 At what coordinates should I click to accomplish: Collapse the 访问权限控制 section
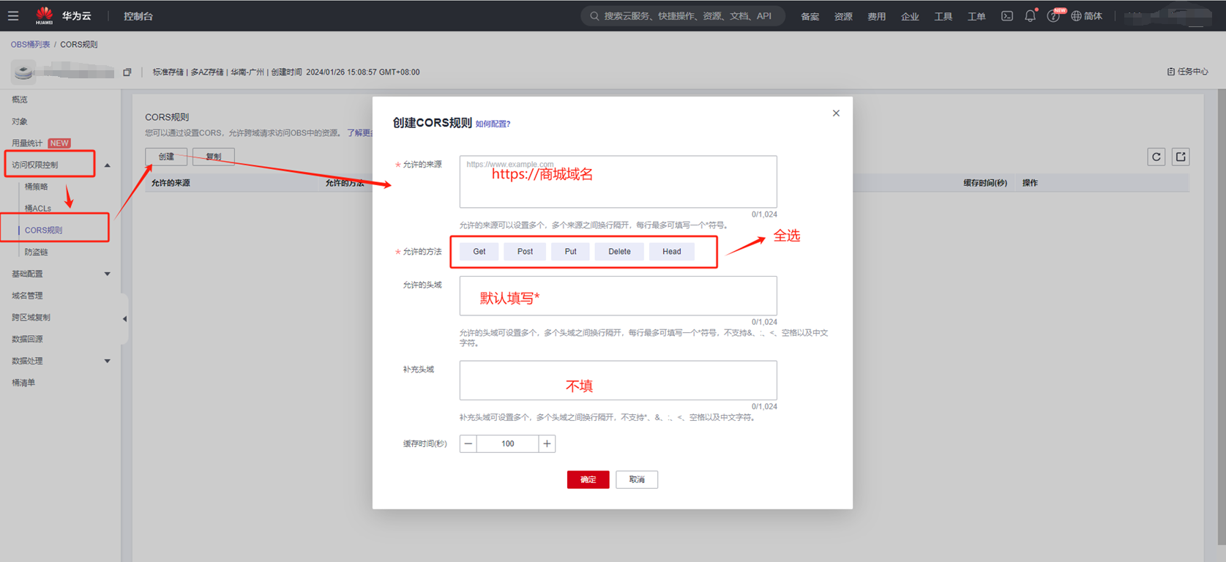108,165
